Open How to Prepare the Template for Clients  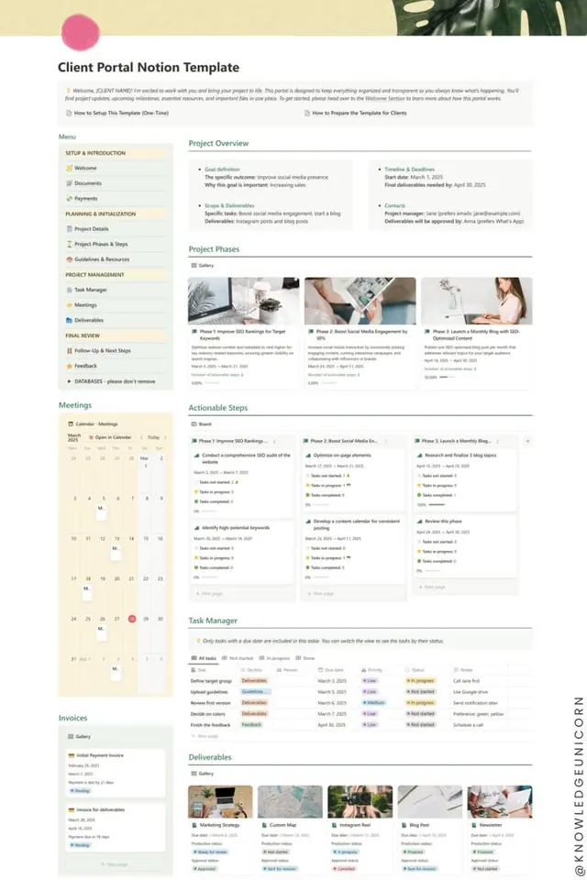[355, 113]
